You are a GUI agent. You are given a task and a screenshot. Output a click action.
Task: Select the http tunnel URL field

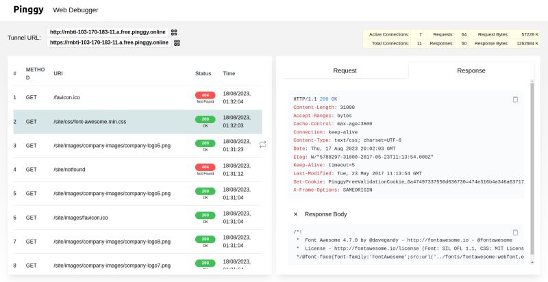pos(108,32)
